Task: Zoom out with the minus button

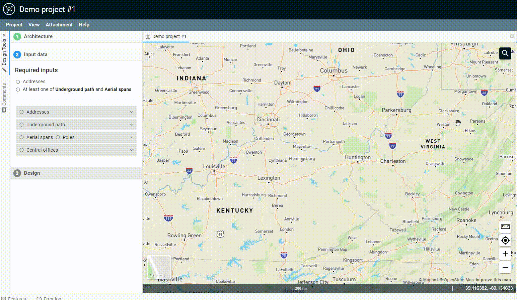Action: click(x=505, y=267)
